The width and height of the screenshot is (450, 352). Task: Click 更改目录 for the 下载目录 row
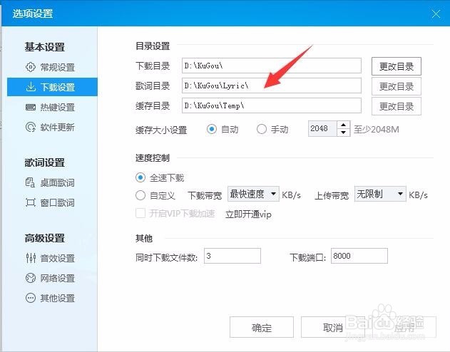point(397,66)
